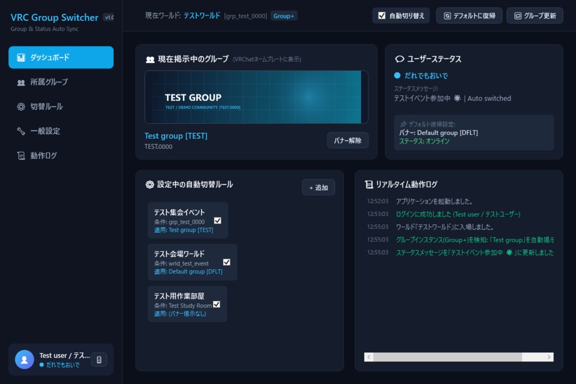Click the user avatar icon
This screenshot has height=384, width=576.
point(24,360)
